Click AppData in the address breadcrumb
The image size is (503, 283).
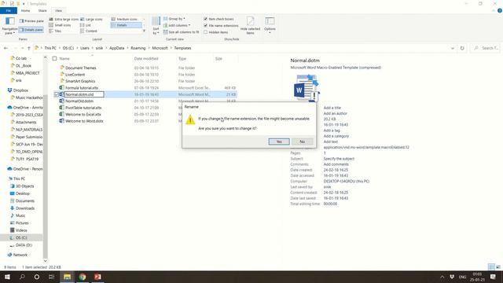click(117, 48)
